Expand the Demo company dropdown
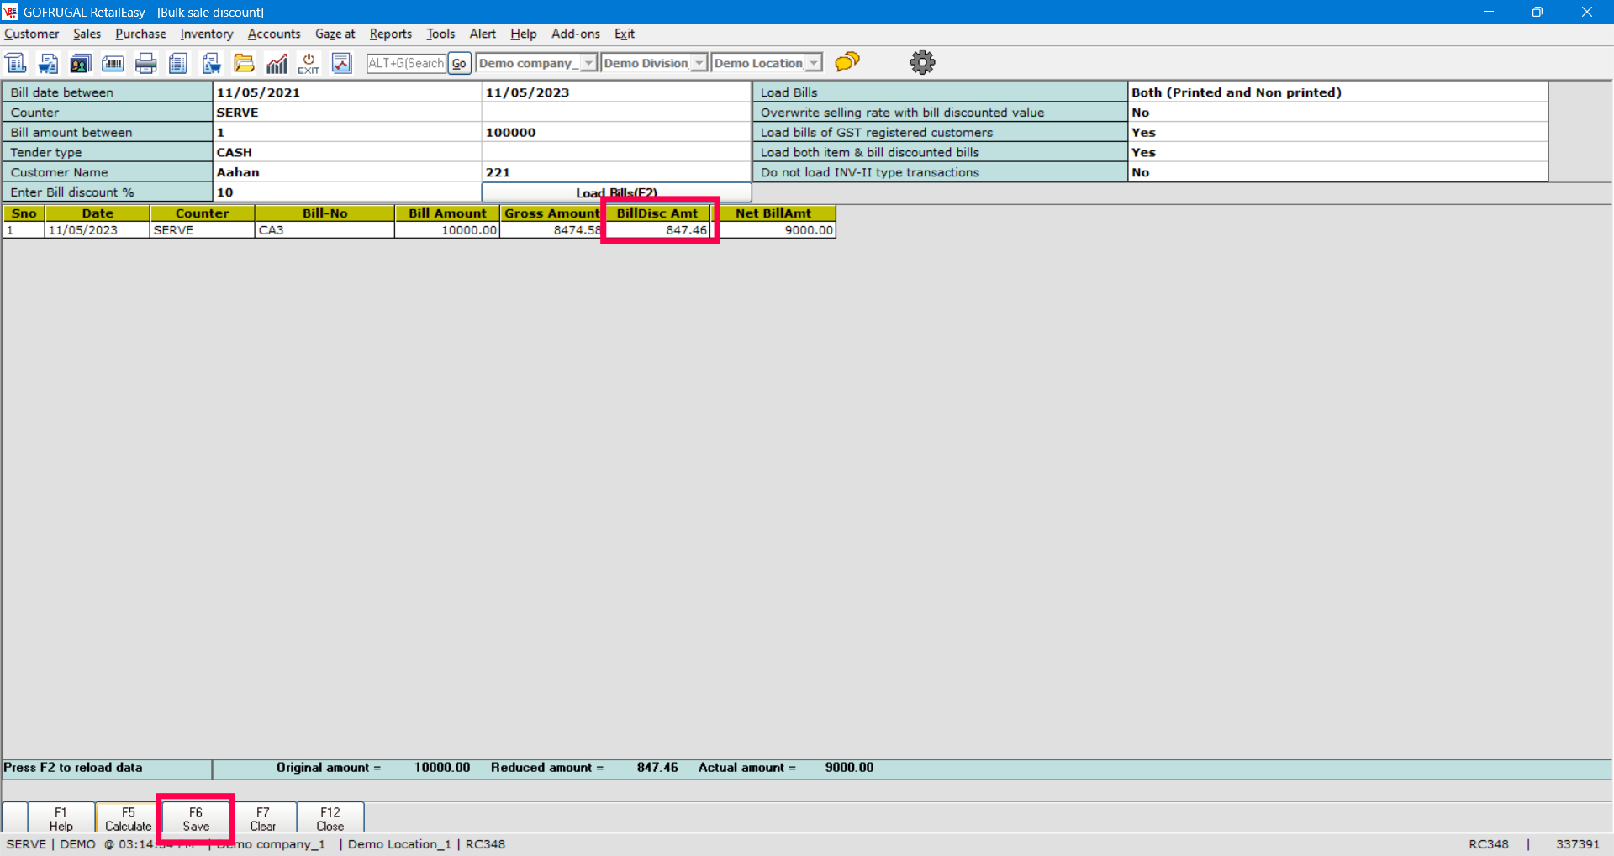Screen dimensions: 1614x856 [588, 63]
